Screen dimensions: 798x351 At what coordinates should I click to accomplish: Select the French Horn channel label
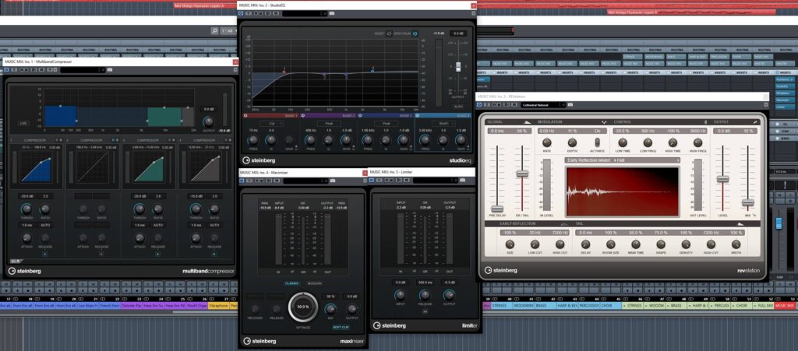click(x=109, y=306)
